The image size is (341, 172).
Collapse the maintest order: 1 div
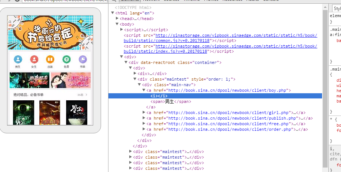tap(135, 79)
